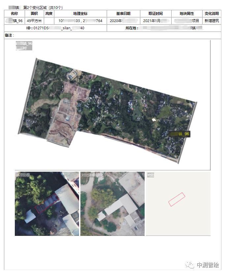
Task: Click the red outline in 基准影像 thumbnail
Action: 46,204
